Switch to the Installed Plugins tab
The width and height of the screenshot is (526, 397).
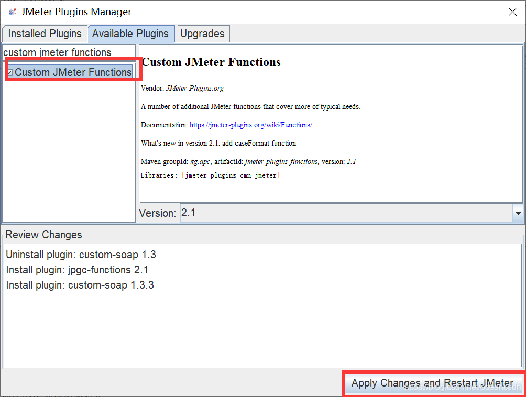point(45,33)
